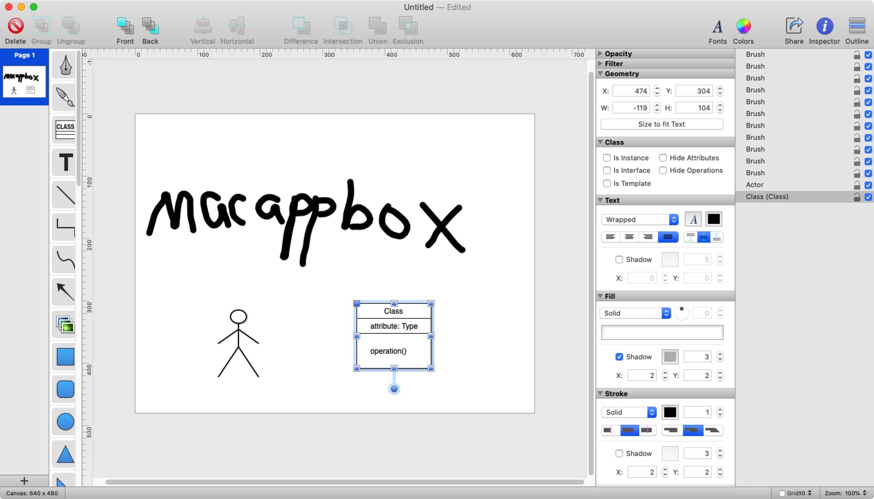Select the Rectangle shape tool

point(65,357)
